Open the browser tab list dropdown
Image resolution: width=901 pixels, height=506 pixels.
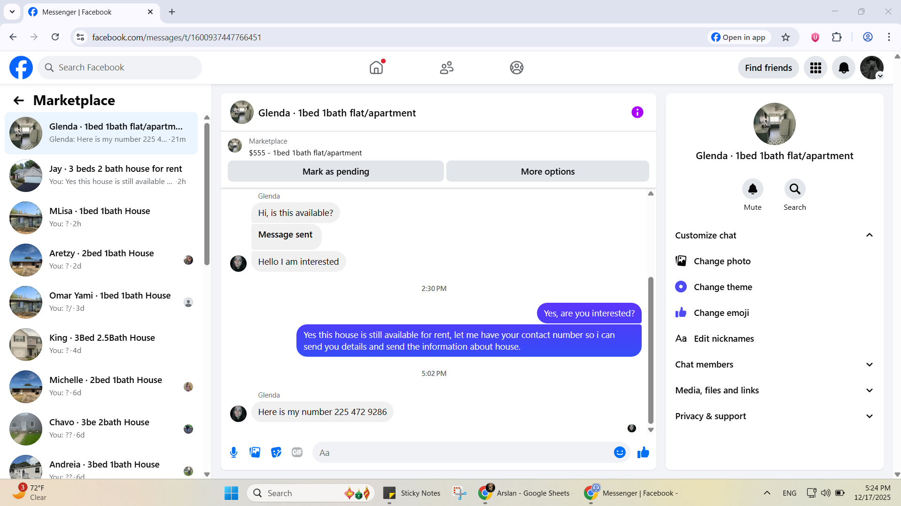pyautogui.click(x=12, y=12)
